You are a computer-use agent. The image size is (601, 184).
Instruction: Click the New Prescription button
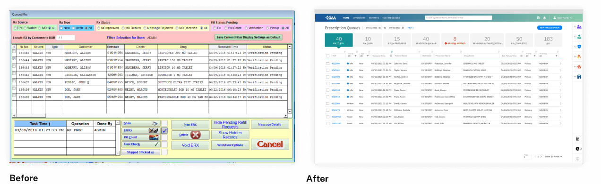pos(549,28)
